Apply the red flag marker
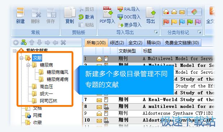223x132 pixels. (166, 22)
